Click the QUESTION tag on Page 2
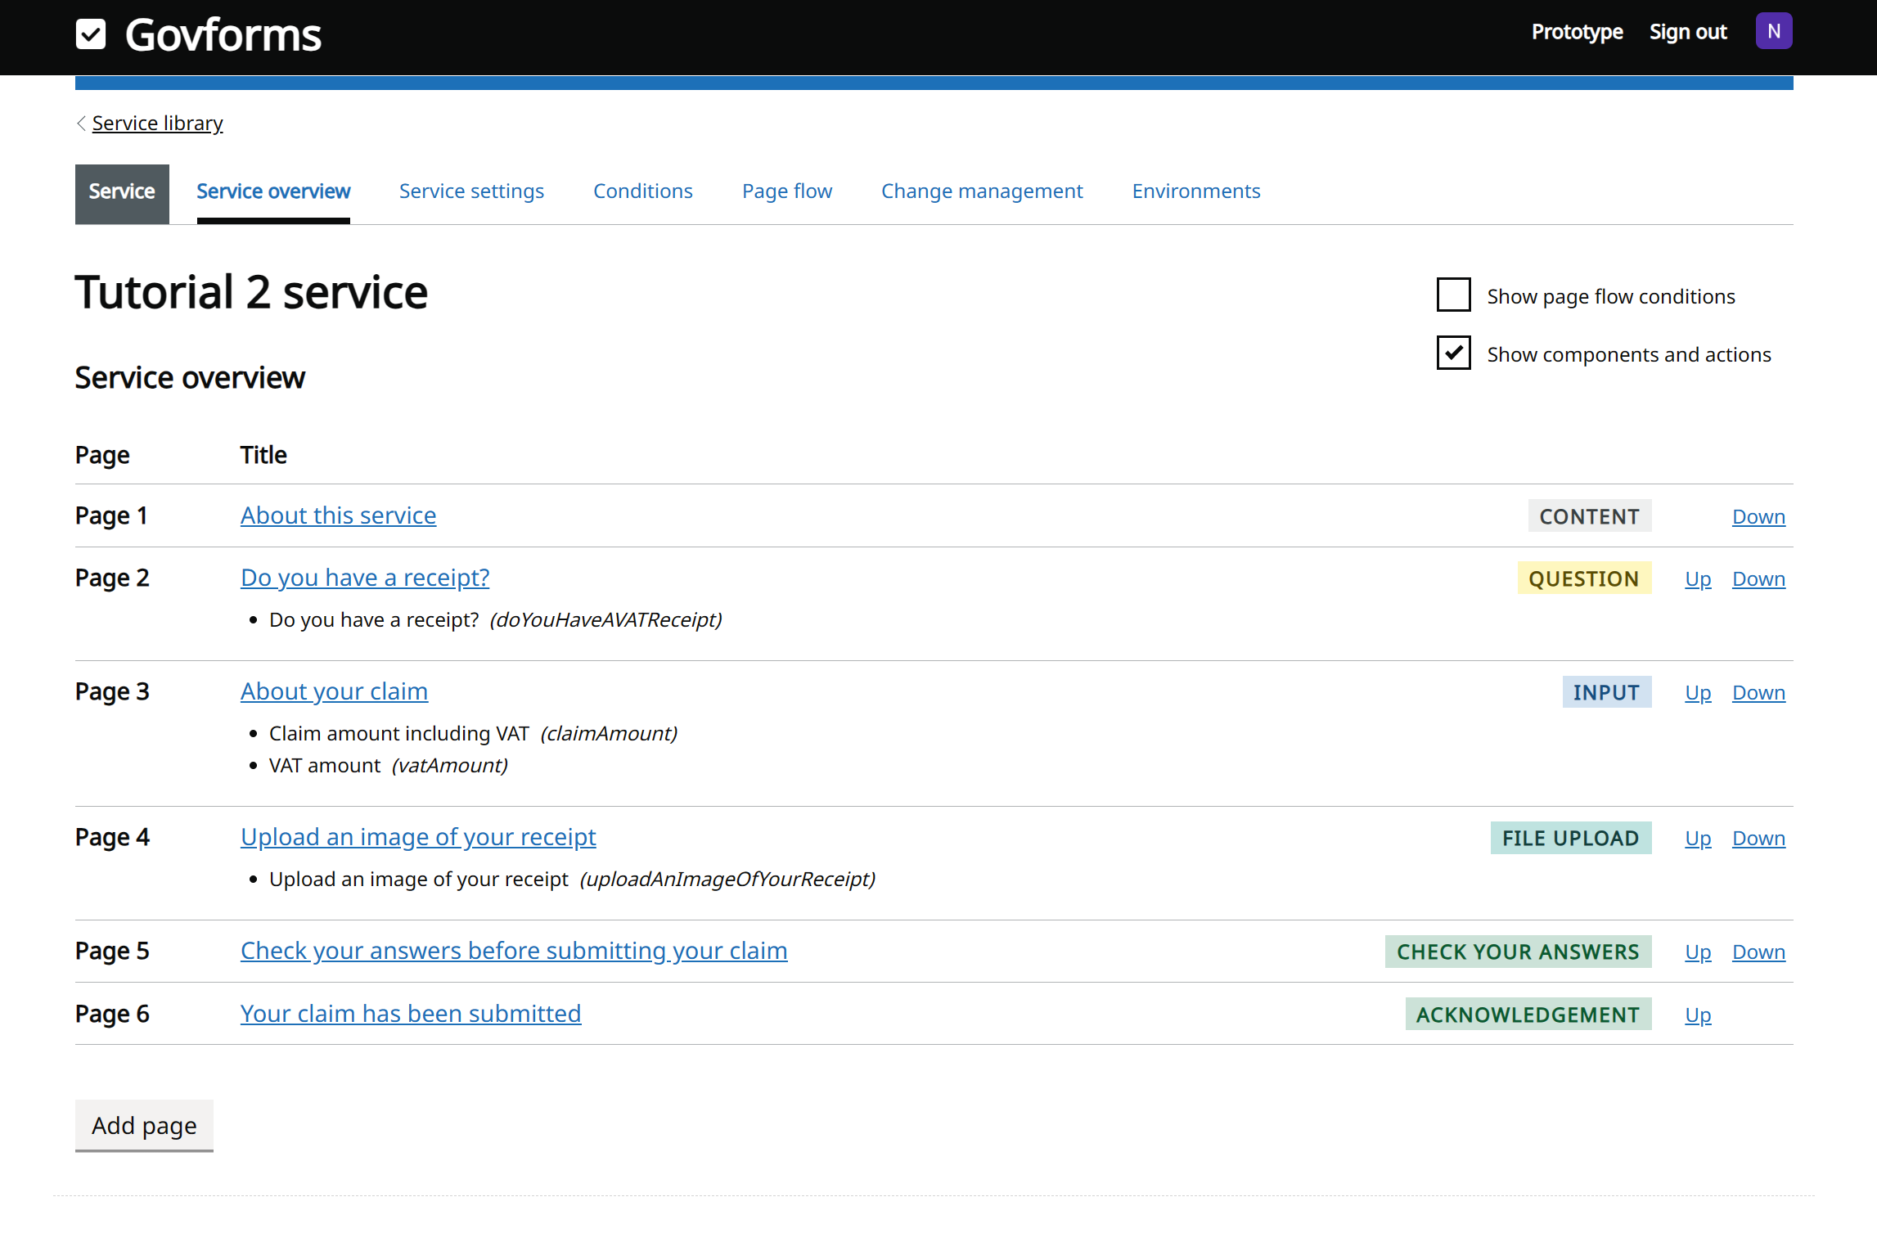 pos(1584,578)
